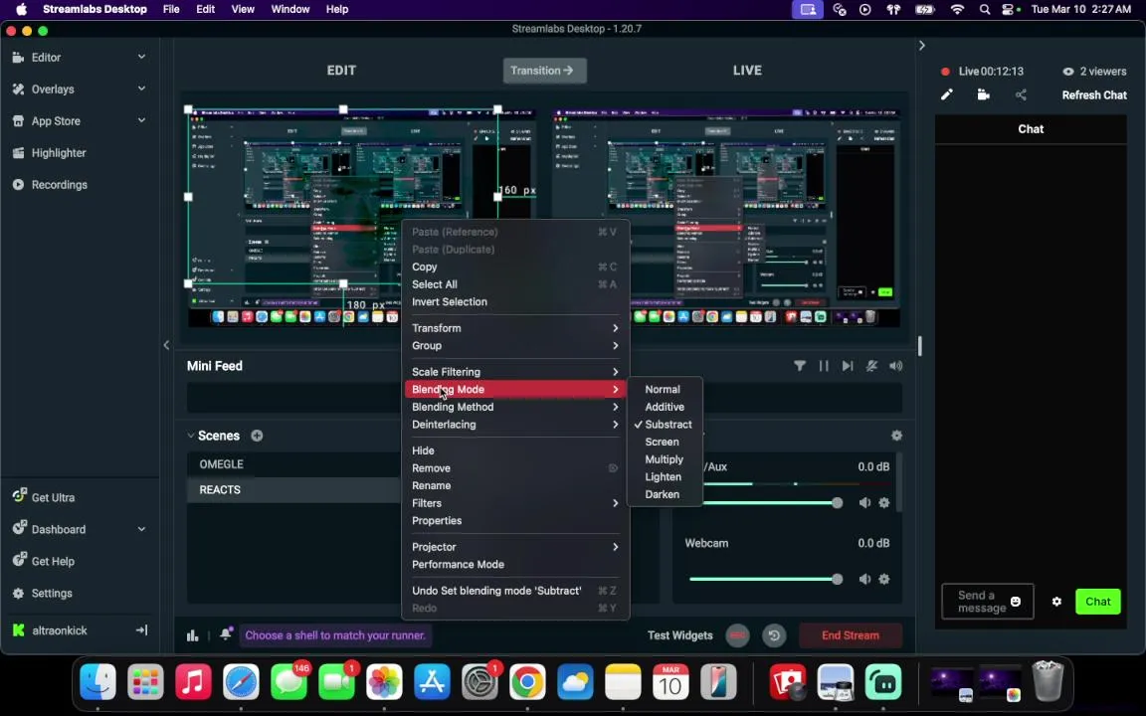Select the checked Substract blending mode

tap(665, 425)
